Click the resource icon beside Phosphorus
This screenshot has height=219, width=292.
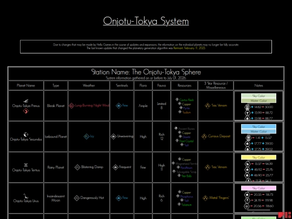[x=177, y=196]
